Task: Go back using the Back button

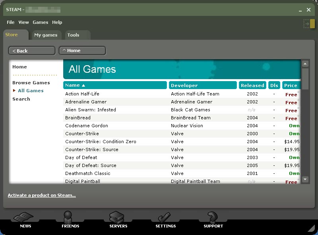Action: pos(32,51)
